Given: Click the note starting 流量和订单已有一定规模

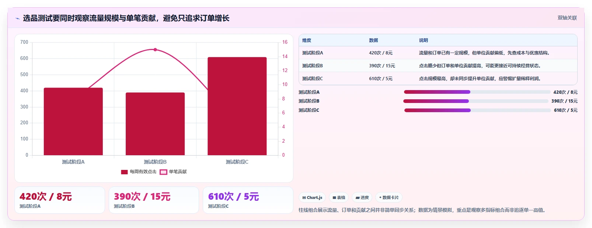Looking at the screenshot, I should [485, 53].
